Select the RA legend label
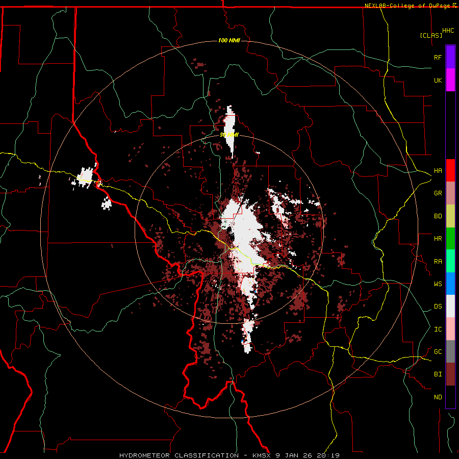 pos(438,262)
